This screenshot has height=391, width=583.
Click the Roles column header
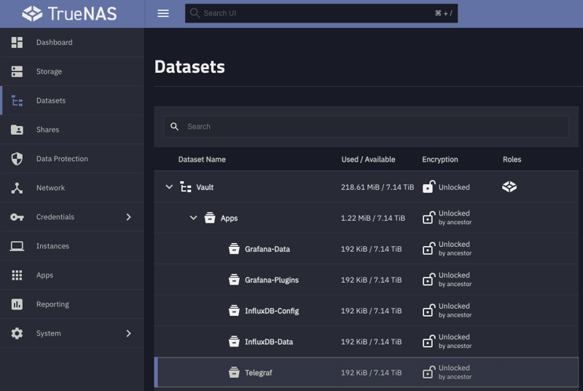click(x=512, y=159)
